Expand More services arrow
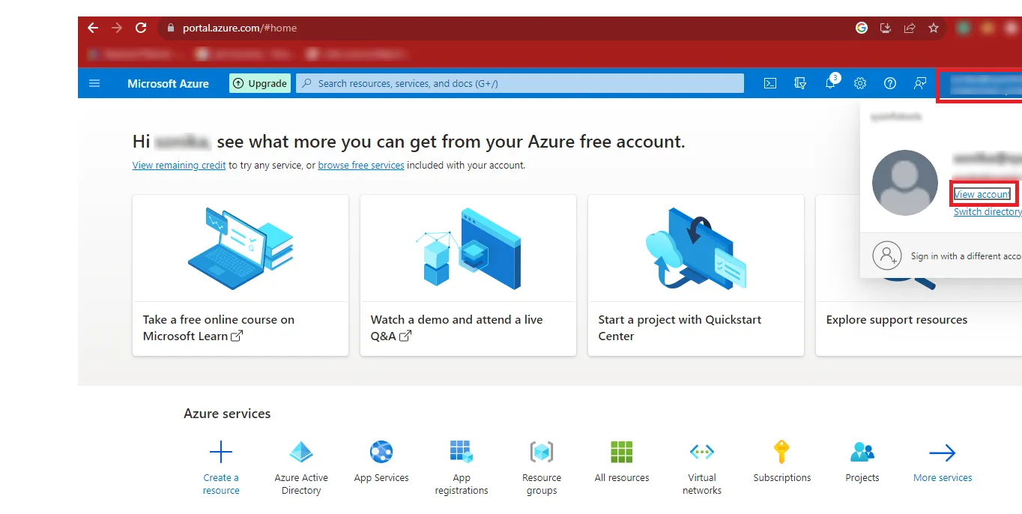 click(x=942, y=453)
